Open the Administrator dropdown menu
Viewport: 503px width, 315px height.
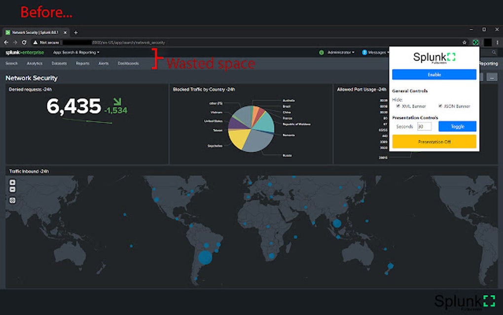[339, 51]
